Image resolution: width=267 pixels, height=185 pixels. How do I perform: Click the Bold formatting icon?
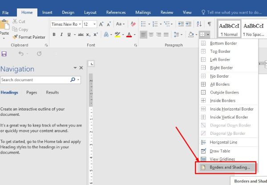54,35
